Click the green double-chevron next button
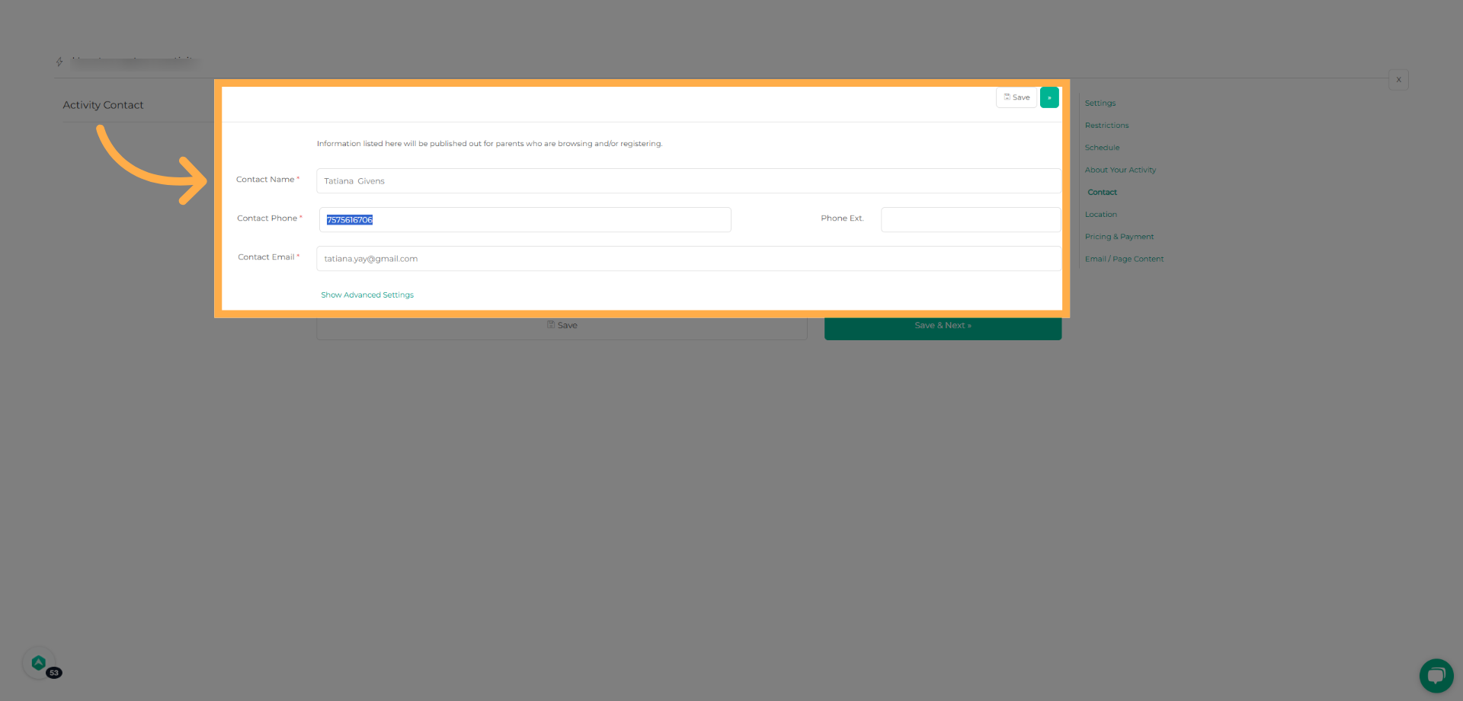 [1049, 97]
